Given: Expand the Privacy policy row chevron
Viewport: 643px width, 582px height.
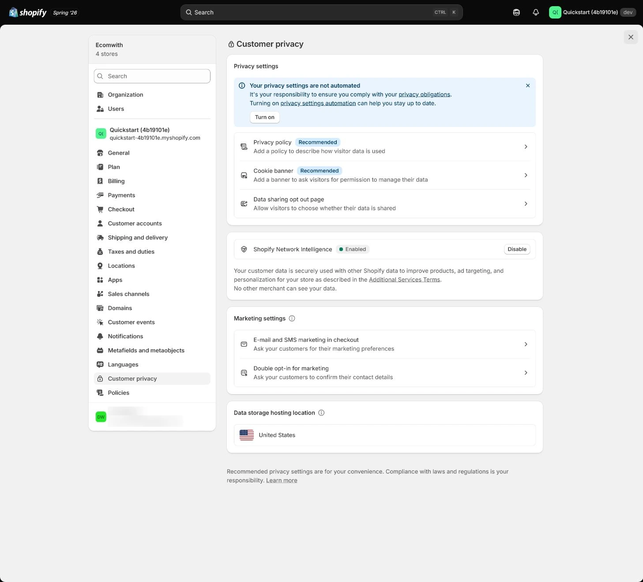Looking at the screenshot, I should tap(526, 147).
